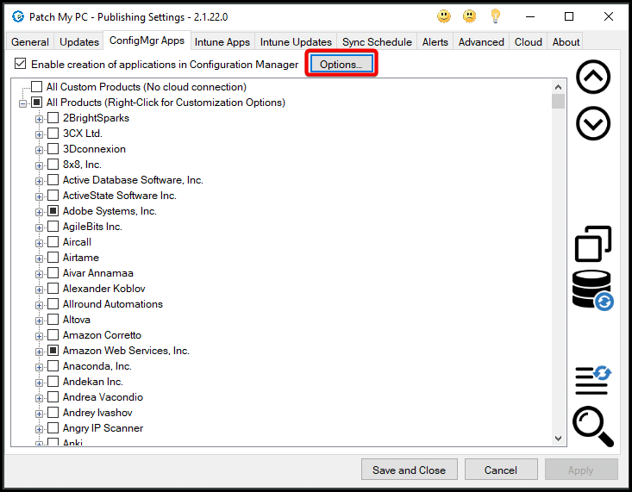
Task: Expand the 2BrightSparks vendor node
Action: coord(39,118)
